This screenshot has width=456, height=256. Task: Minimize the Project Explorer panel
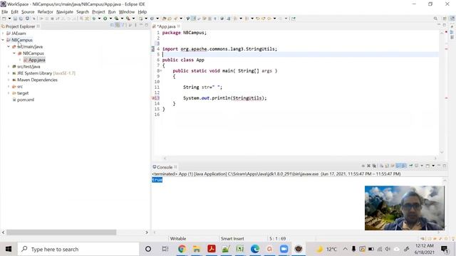[141, 26]
